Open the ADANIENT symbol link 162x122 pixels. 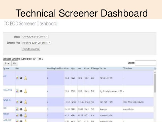coord(7,120)
